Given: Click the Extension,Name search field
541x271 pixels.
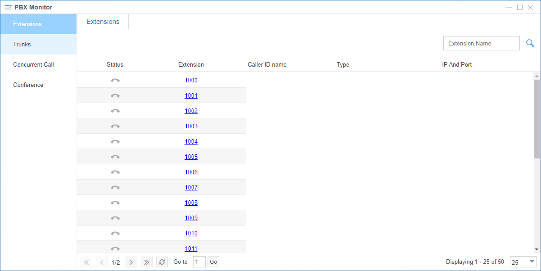Looking at the screenshot, I should [481, 43].
